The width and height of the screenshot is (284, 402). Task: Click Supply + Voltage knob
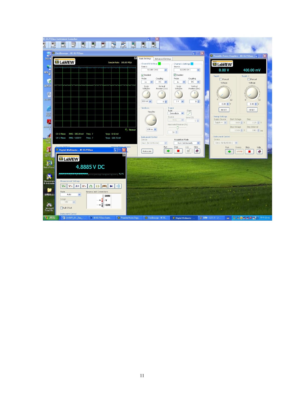(252, 93)
